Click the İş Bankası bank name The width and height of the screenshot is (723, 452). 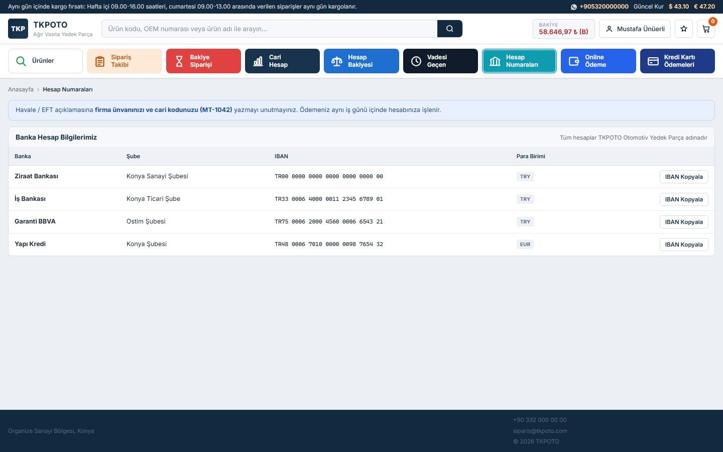30,199
